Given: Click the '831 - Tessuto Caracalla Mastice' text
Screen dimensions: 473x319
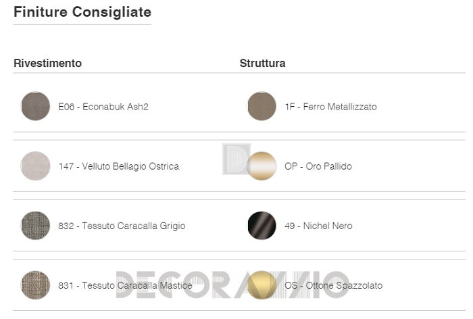Looking at the screenshot, I should (x=125, y=285).
